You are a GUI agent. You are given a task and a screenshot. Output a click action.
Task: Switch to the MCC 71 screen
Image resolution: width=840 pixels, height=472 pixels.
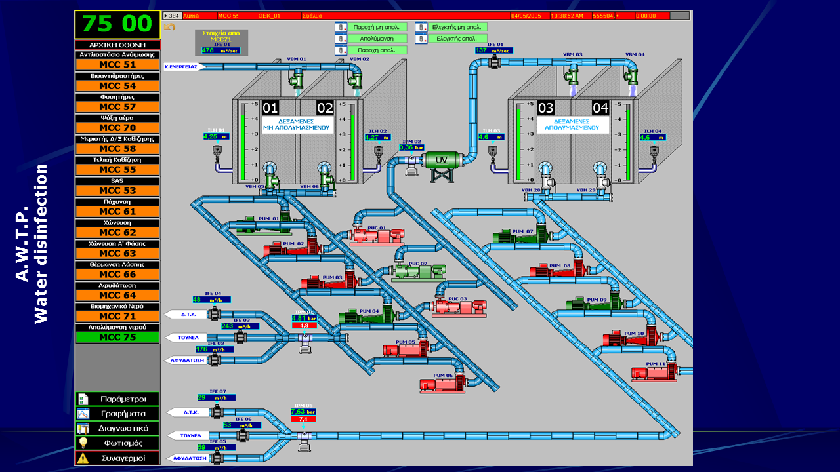click(x=117, y=317)
